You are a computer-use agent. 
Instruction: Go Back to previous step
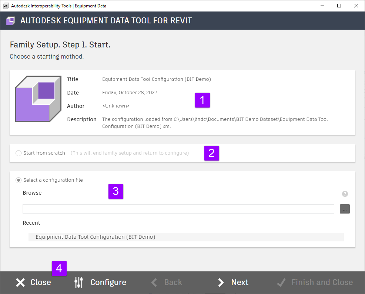pos(167,283)
